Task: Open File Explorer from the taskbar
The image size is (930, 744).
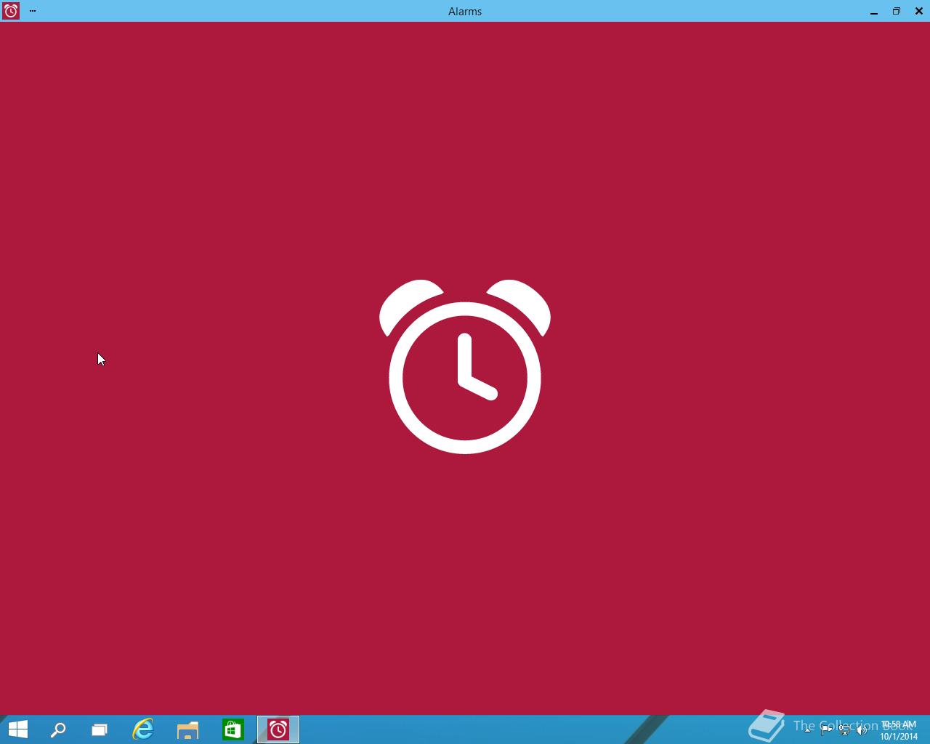Action: [x=187, y=729]
